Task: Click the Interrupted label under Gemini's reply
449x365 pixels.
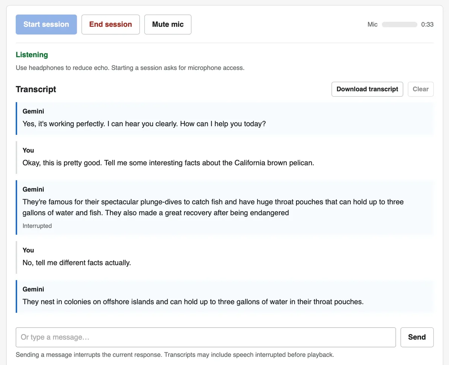Action: pyautogui.click(x=37, y=226)
